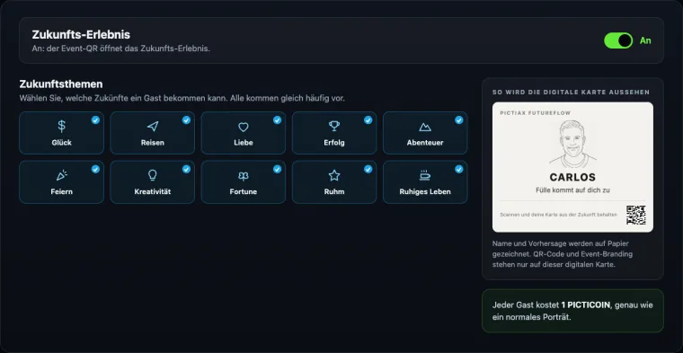Click the Kreativität label text

coord(153,191)
